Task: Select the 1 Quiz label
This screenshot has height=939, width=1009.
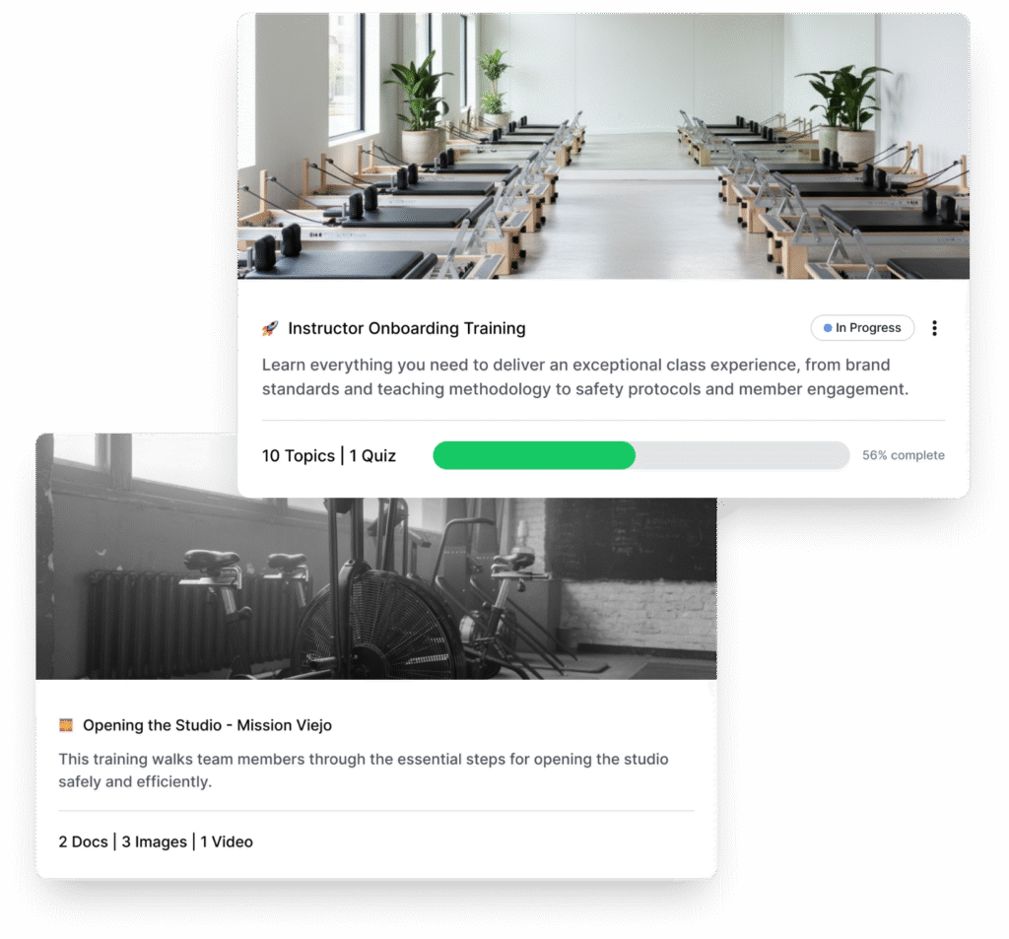Action: pos(372,455)
